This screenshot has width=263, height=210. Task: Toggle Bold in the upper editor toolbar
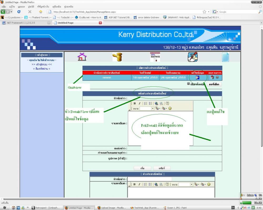(134, 103)
